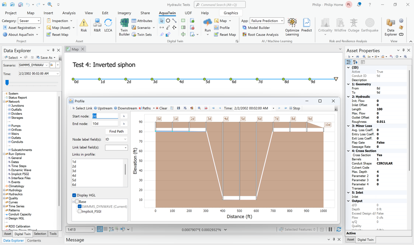The height and width of the screenshot is (245, 414).
Task: Click the Predict icon
Action: pos(307,25)
